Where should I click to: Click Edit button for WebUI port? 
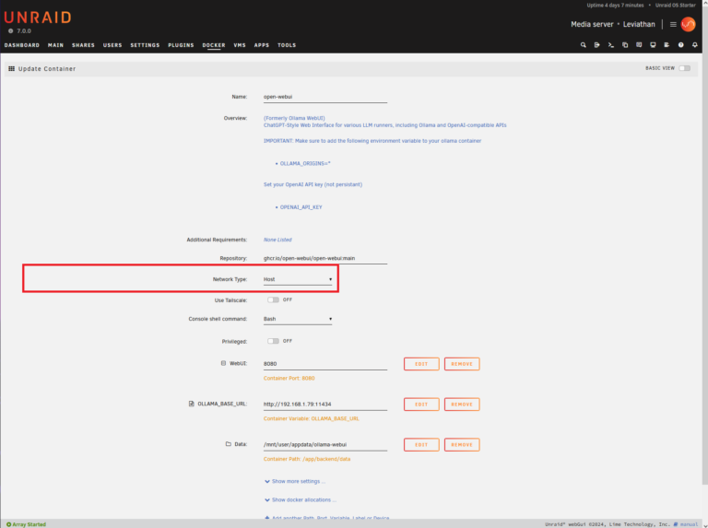click(x=421, y=364)
